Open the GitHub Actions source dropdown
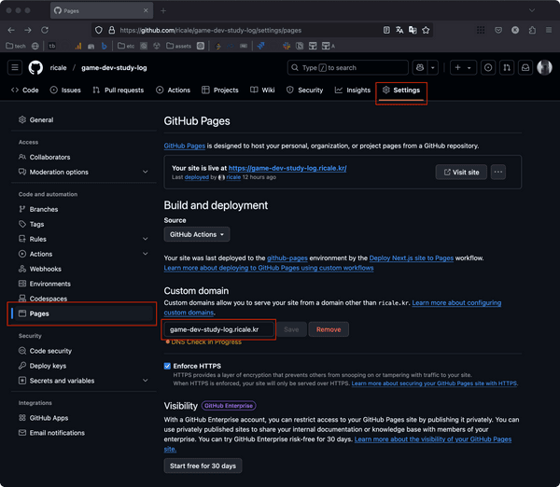The image size is (560, 487). tap(197, 234)
